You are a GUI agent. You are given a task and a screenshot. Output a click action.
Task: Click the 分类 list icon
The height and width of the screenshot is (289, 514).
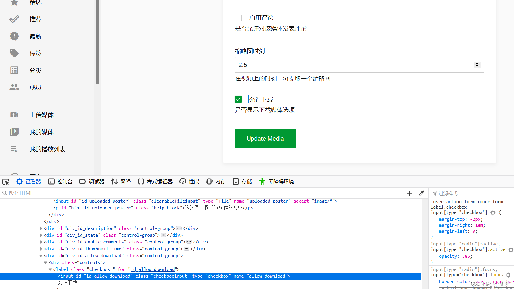(x=14, y=70)
